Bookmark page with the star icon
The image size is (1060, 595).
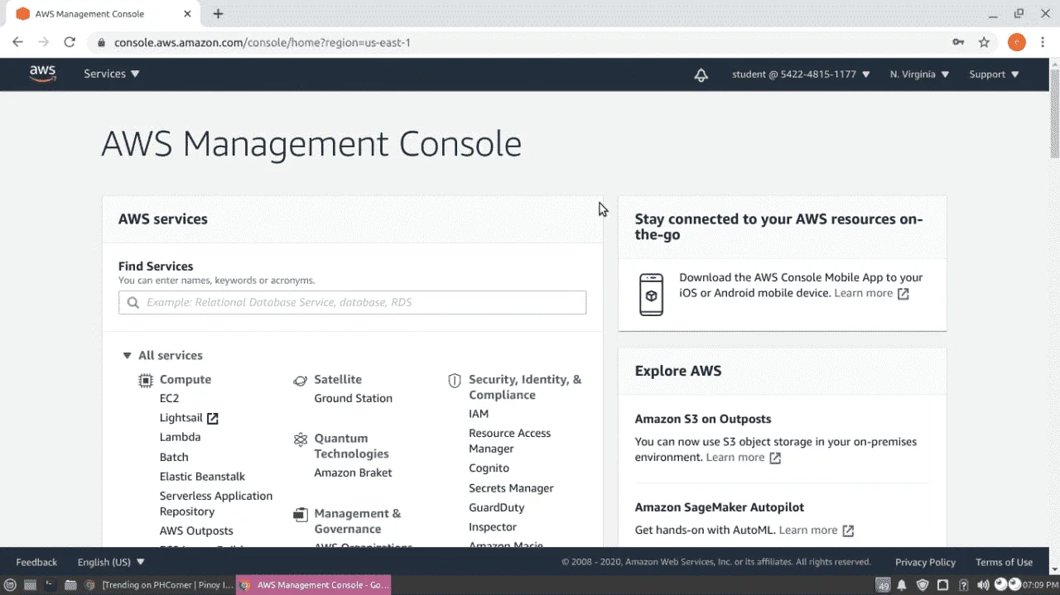(984, 42)
